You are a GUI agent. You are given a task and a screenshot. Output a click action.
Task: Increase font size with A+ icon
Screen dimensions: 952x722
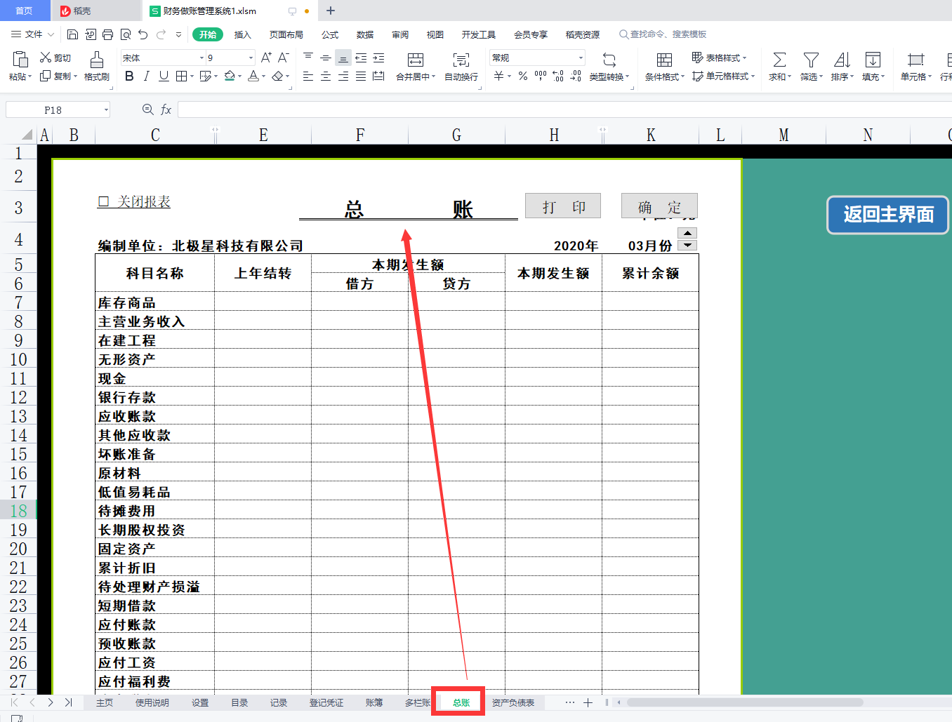(x=266, y=58)
